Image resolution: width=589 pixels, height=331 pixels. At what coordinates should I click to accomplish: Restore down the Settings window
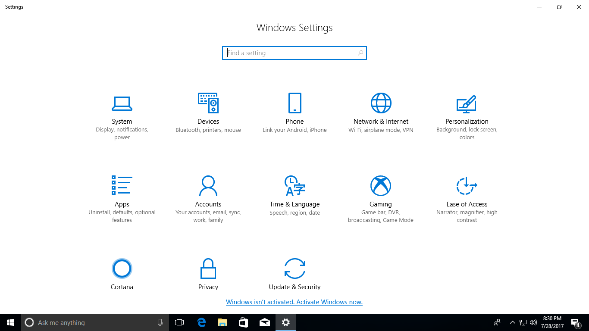pos(559,7)
